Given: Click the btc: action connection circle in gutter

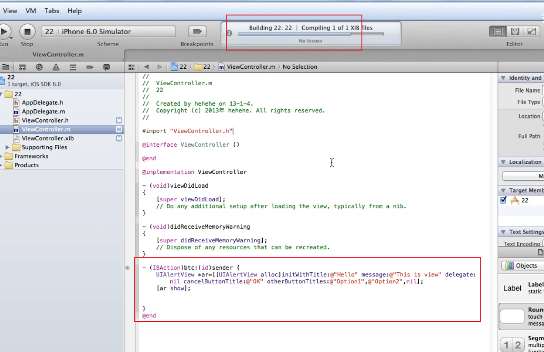Looking at the screenshot, I should [x=127, y=268].
